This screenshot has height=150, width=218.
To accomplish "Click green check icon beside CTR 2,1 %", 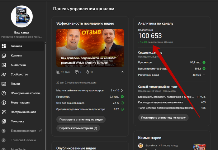I will [x=122, y=103].
